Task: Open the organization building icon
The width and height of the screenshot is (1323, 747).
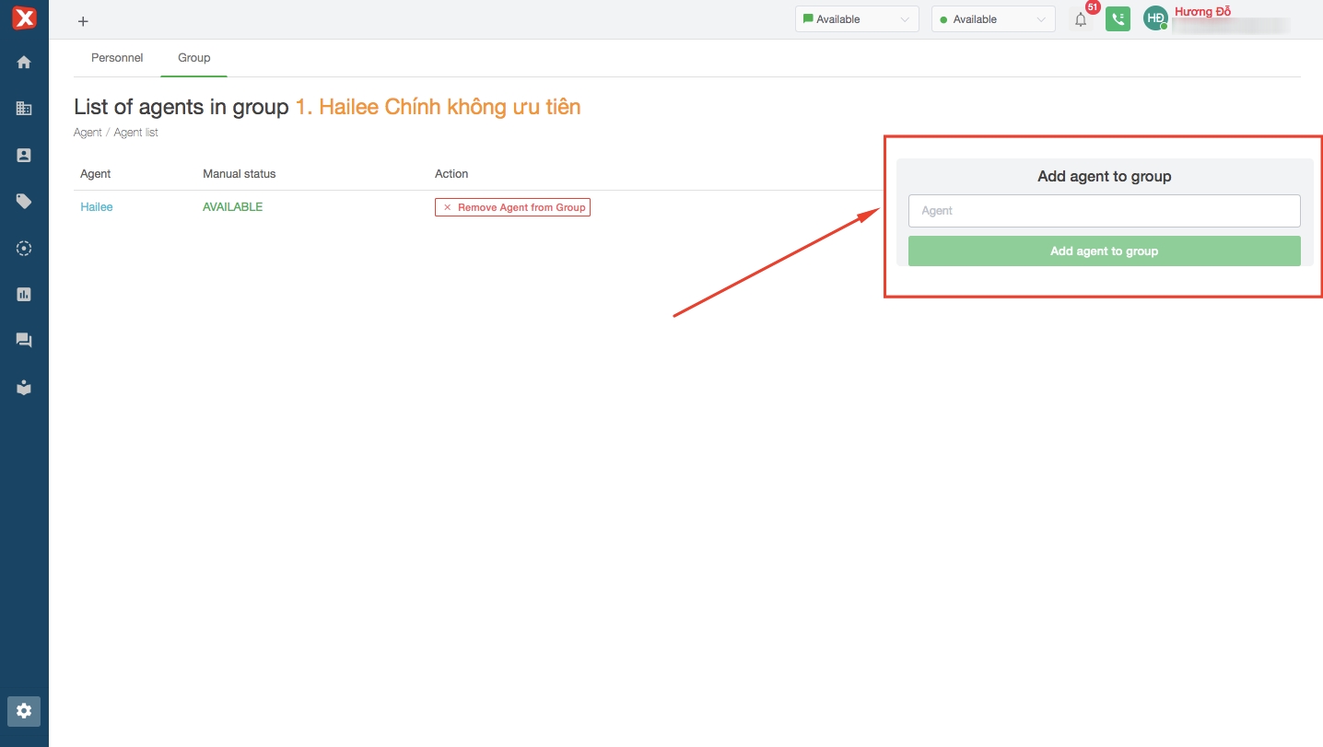Action: point(24,109)
